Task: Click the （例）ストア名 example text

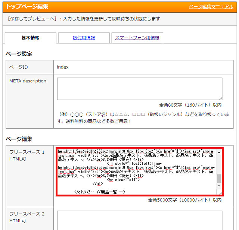Action: [143, 118]
